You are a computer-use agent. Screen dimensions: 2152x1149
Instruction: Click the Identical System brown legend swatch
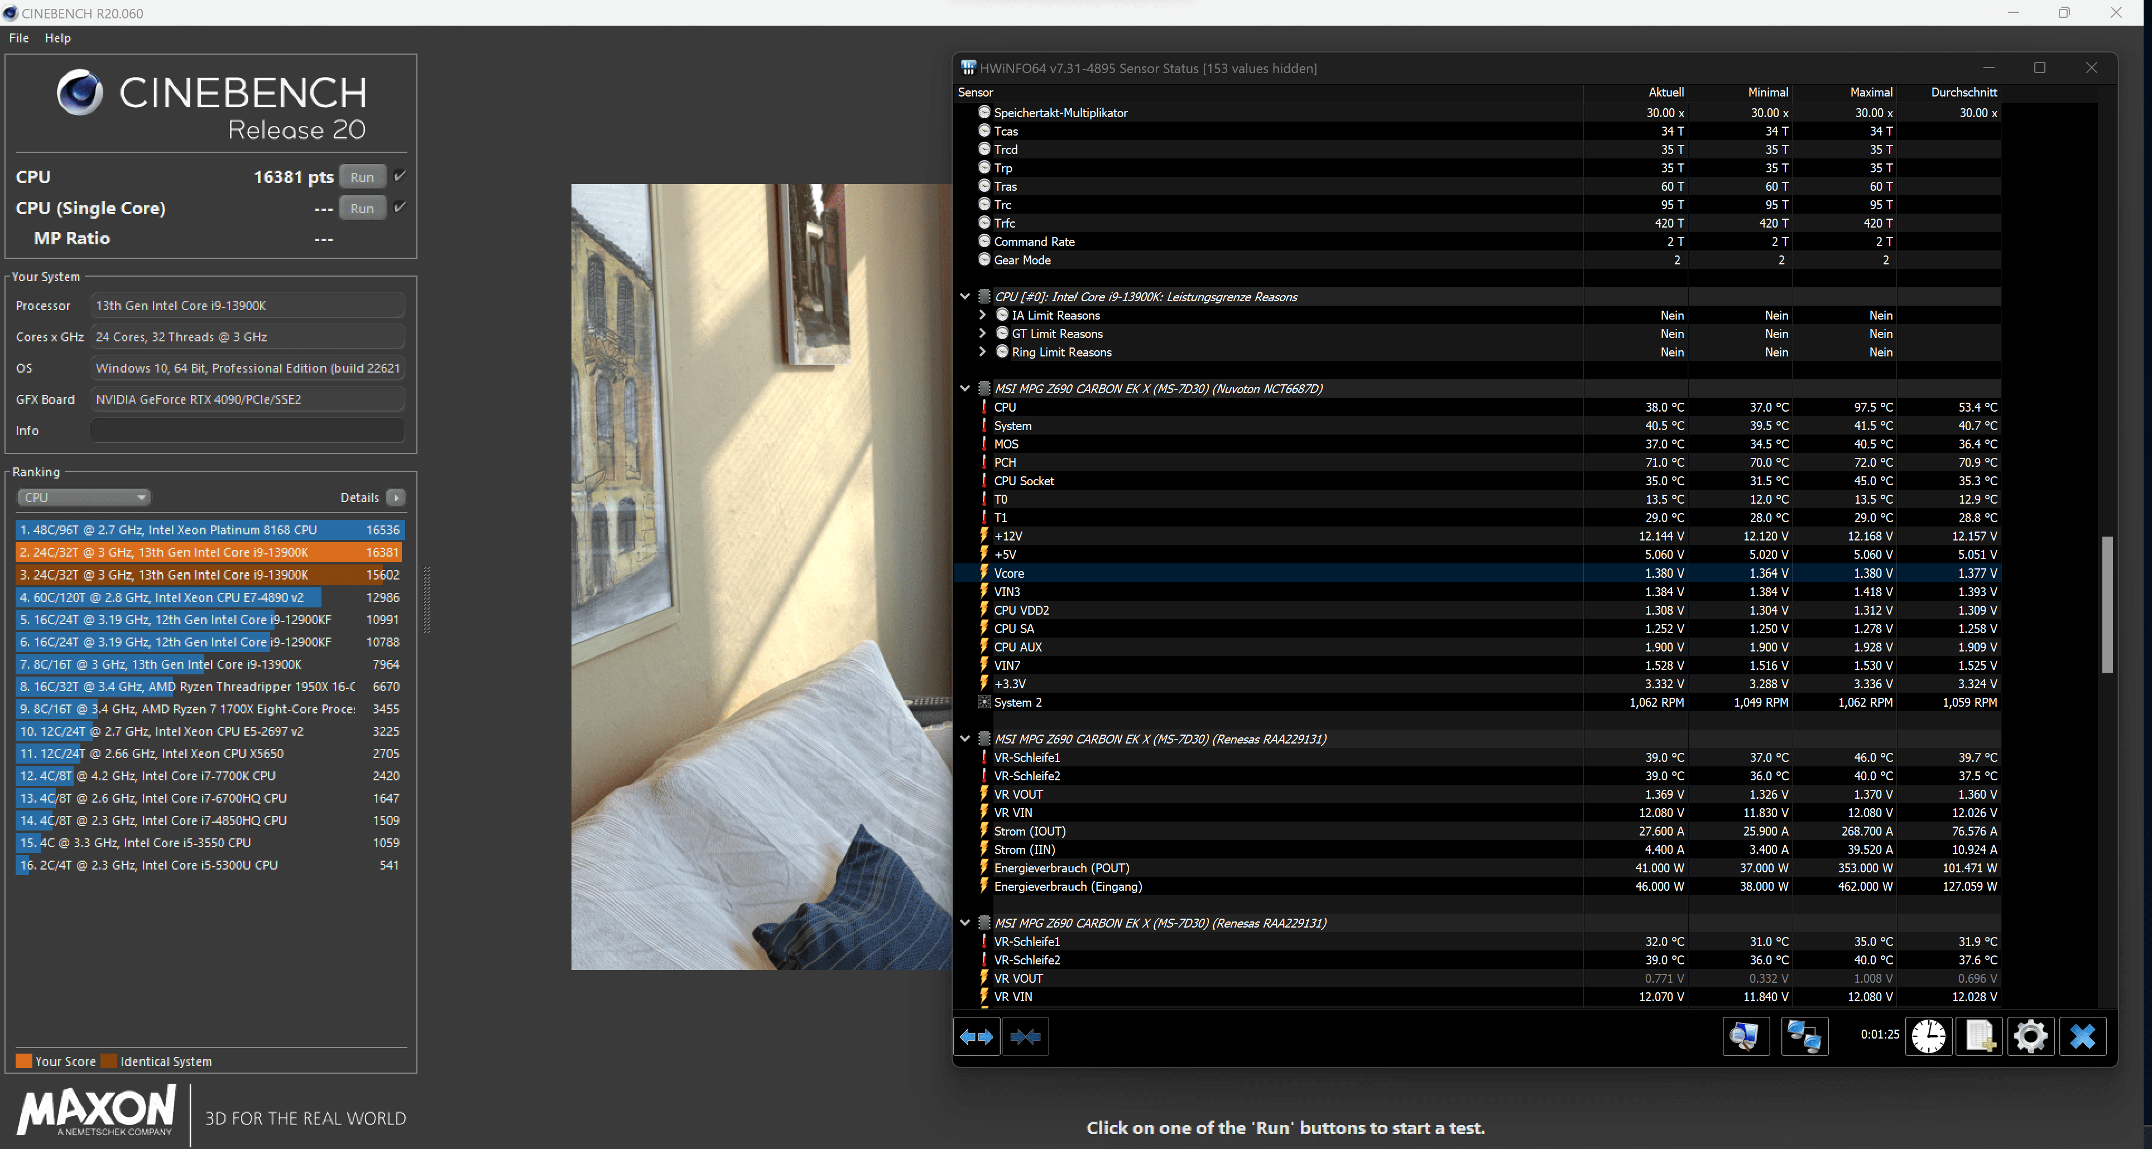tap(109, 1060)
